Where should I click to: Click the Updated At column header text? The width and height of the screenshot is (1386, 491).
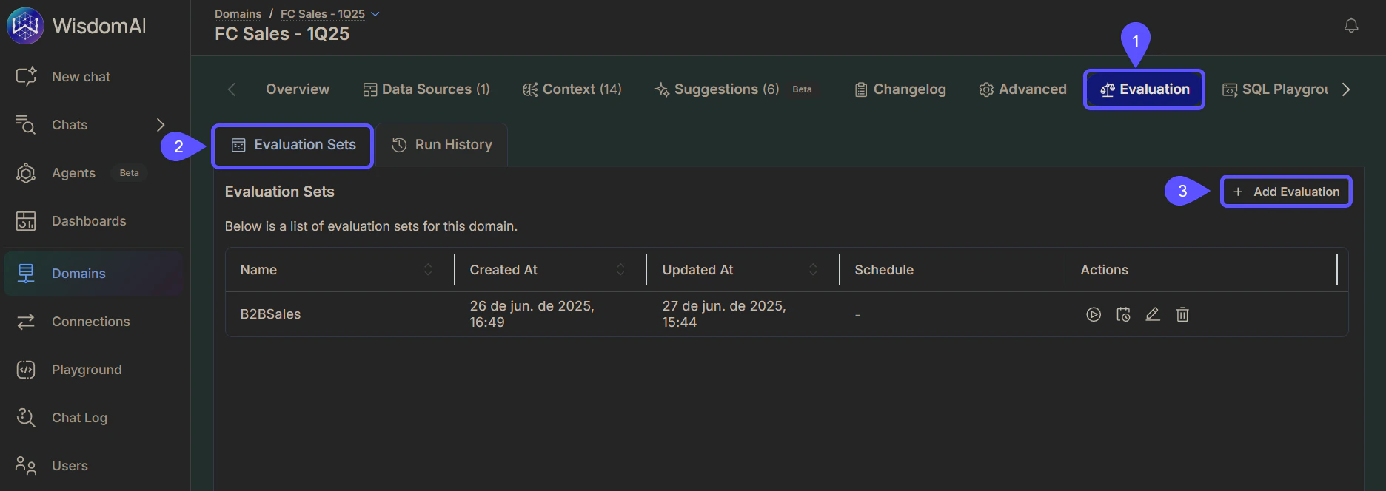coord(697,270)
